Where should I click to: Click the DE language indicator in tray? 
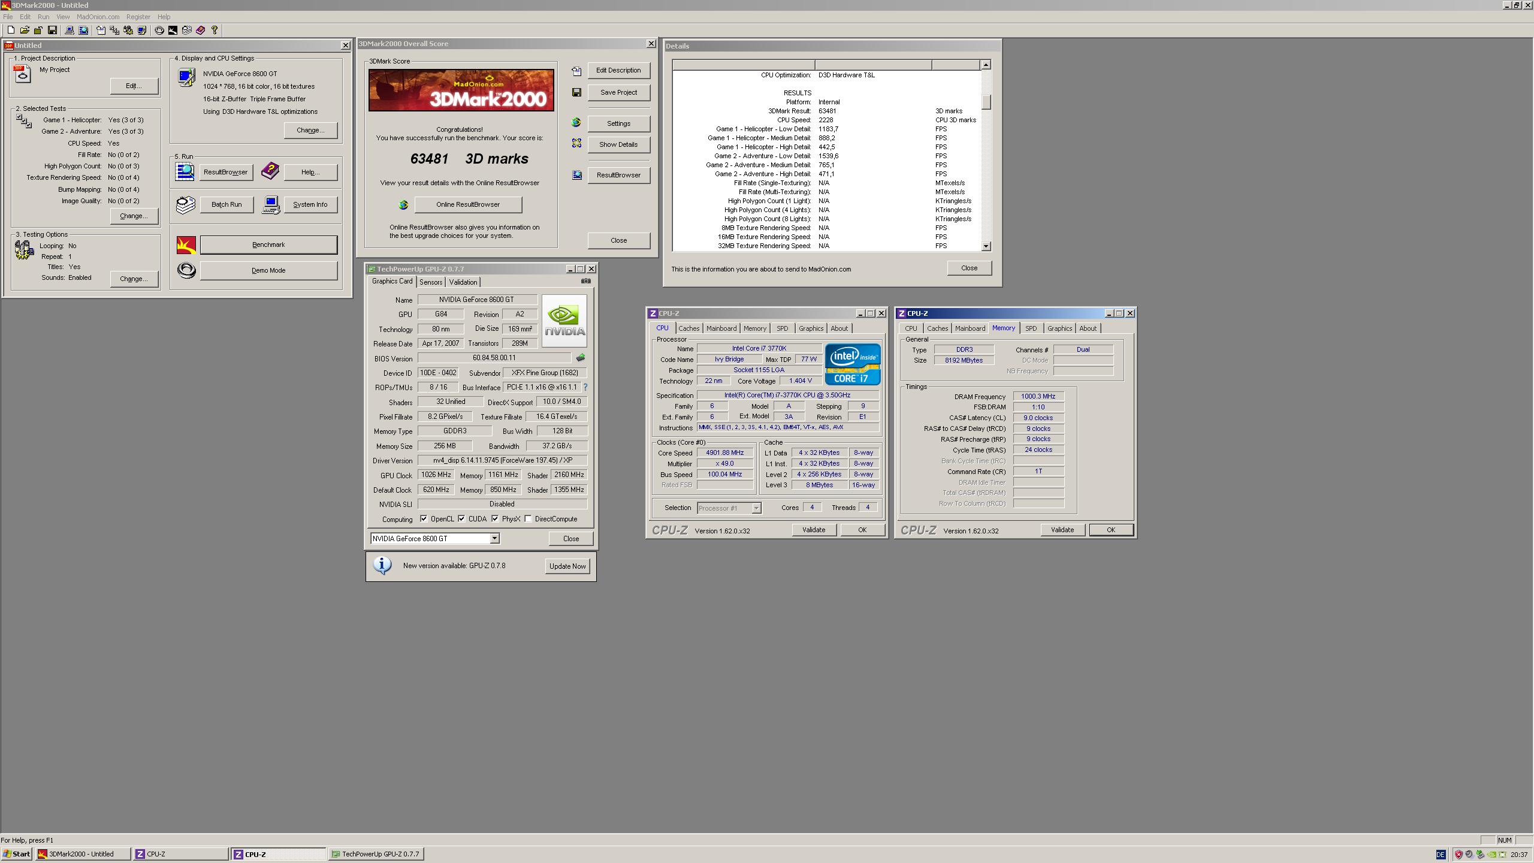[x=1441, y=855]
